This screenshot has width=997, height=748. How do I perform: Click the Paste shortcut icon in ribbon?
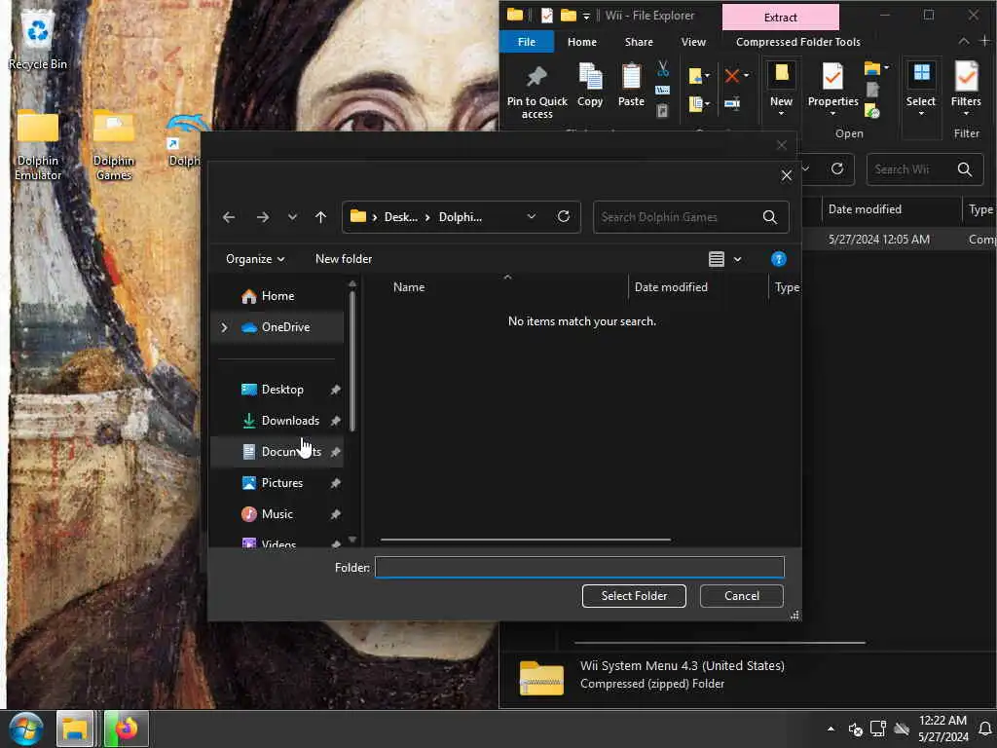pyautogui.click(x=662, y=111)
